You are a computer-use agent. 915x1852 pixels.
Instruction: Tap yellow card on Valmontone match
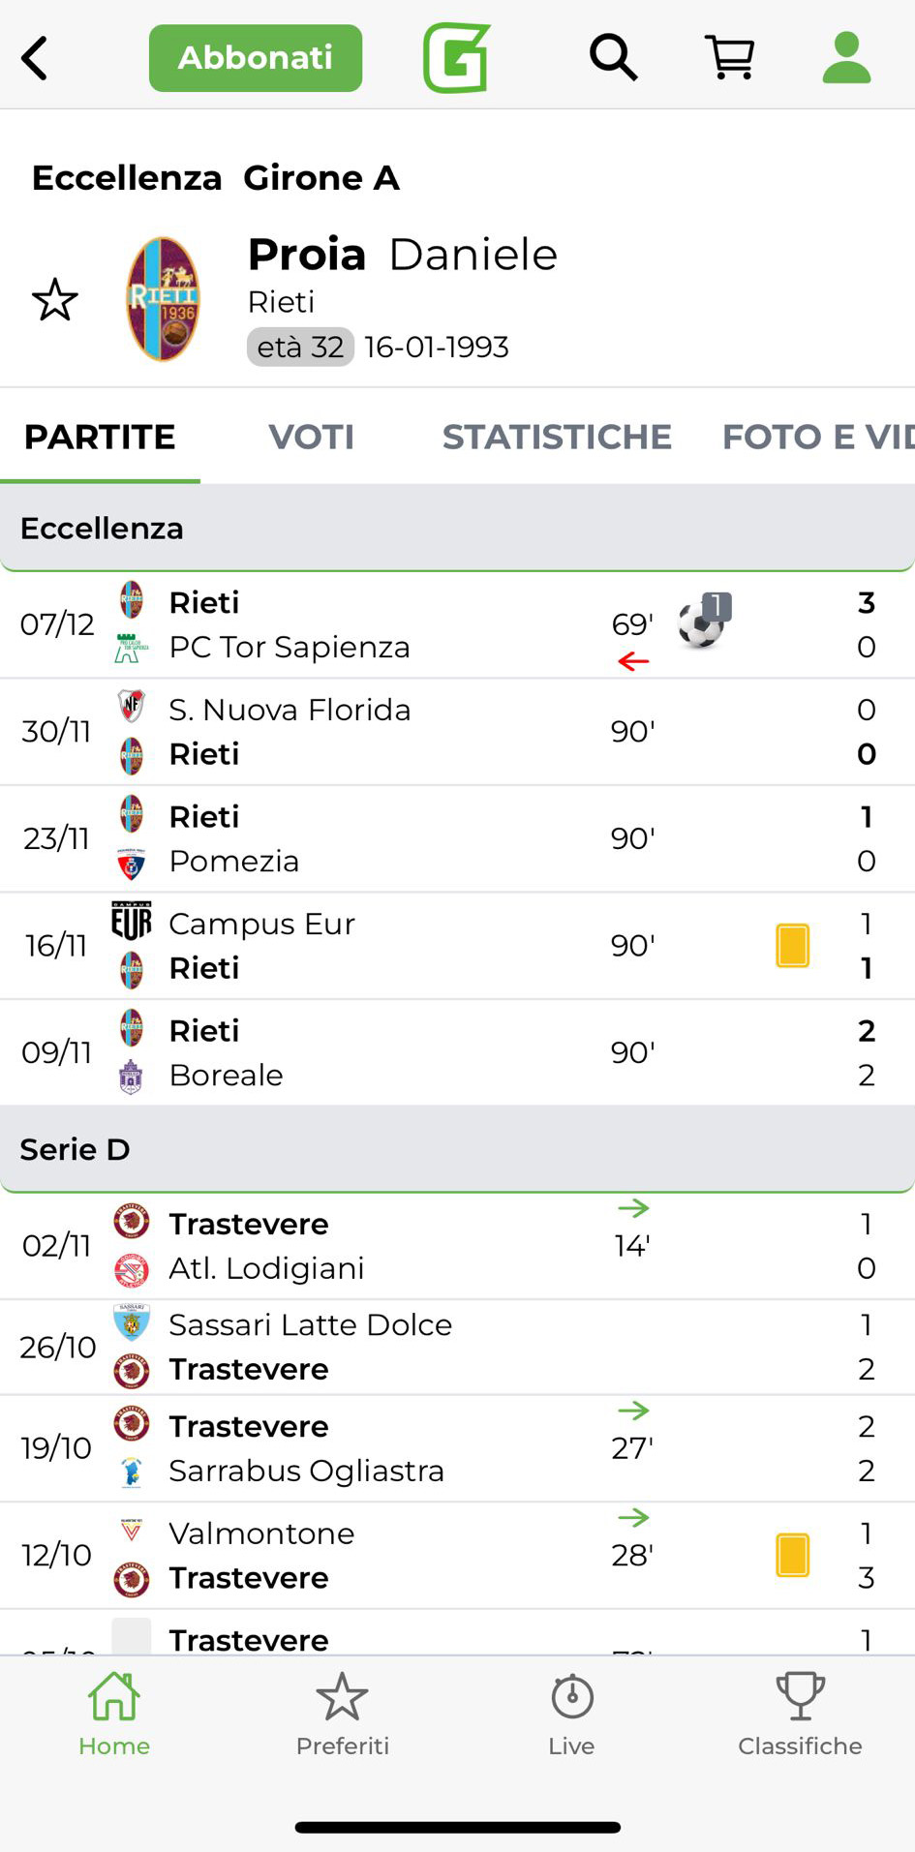[x=792, y=1556]
